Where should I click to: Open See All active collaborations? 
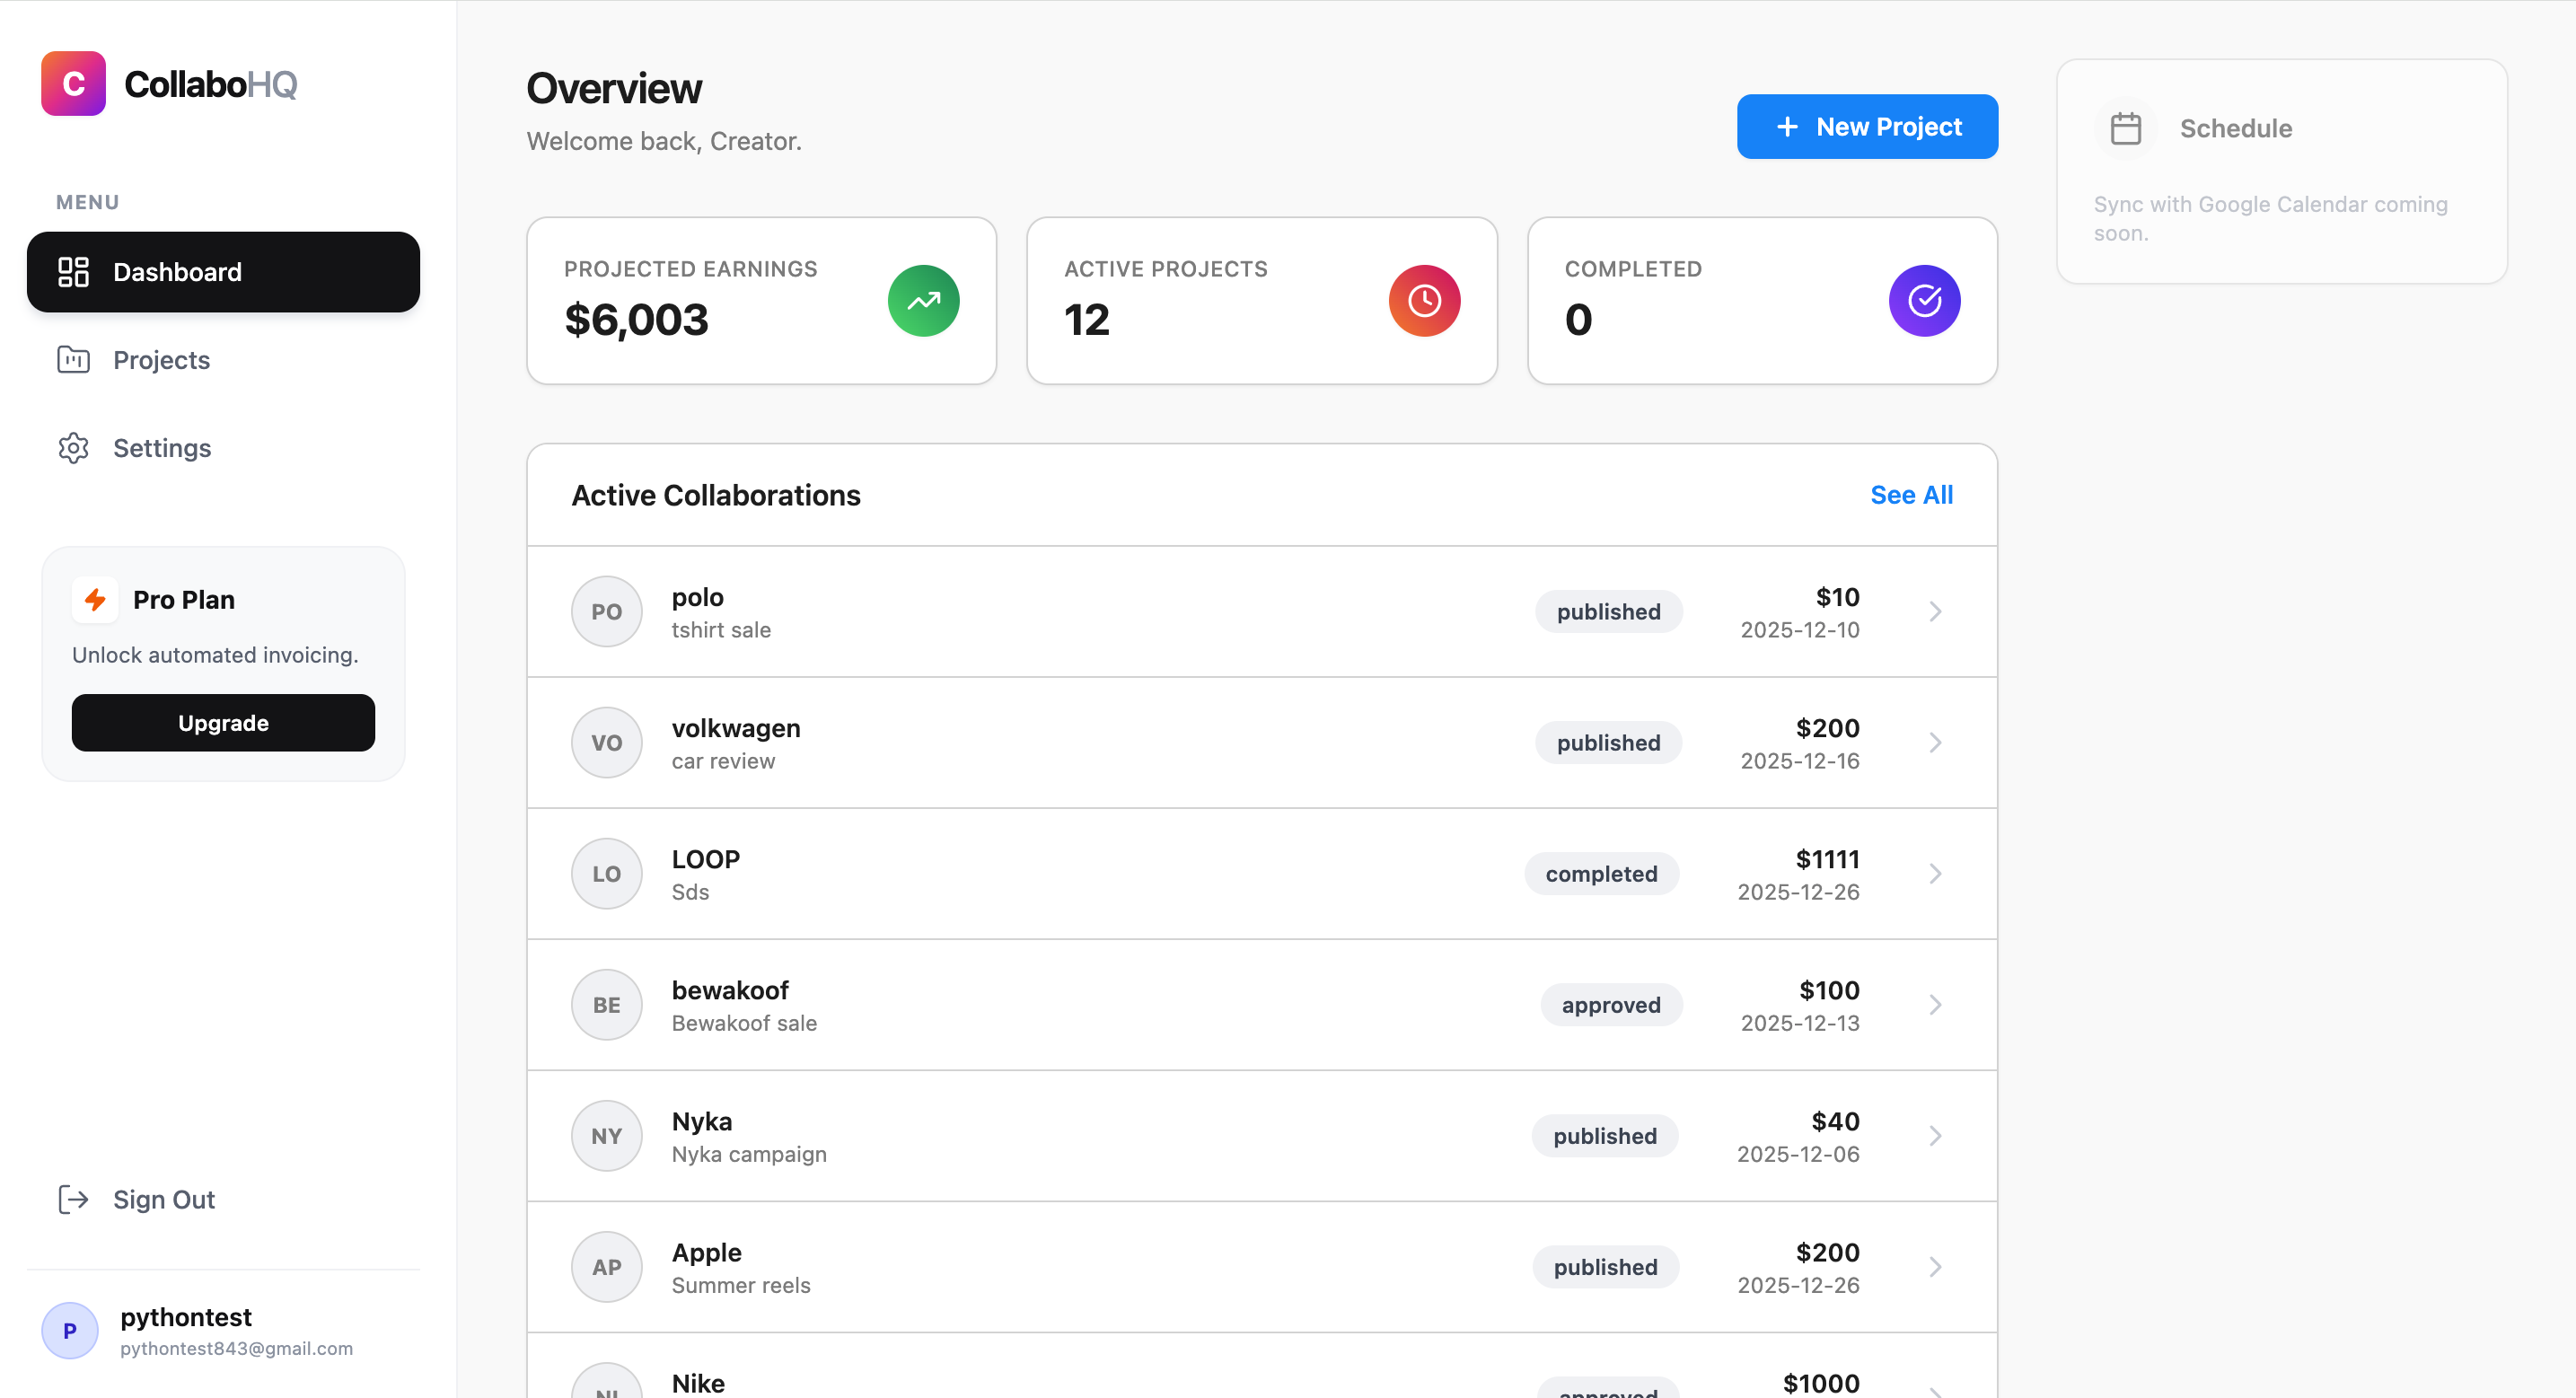(x=1911, y=494)
